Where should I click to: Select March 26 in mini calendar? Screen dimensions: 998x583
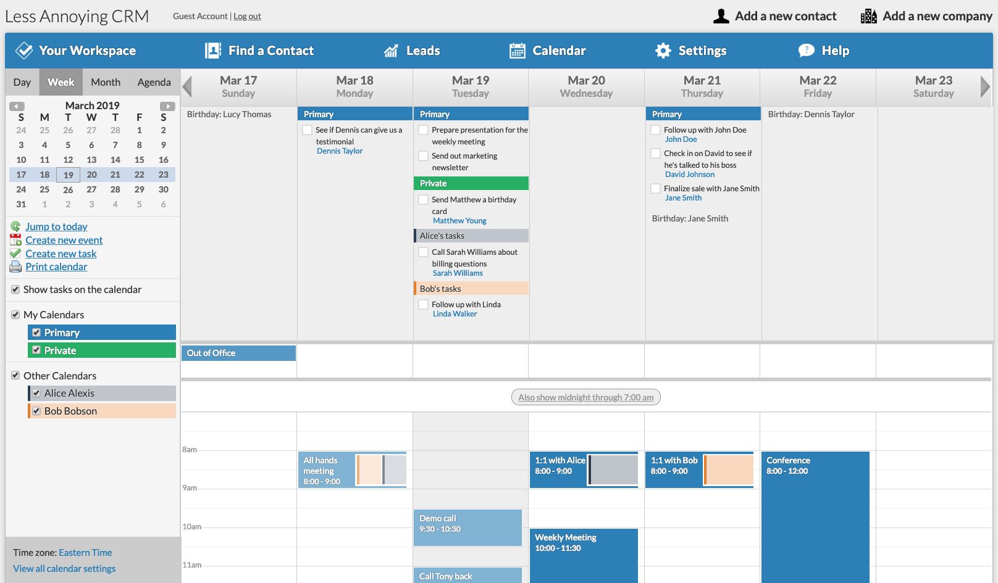pos(68,190)
